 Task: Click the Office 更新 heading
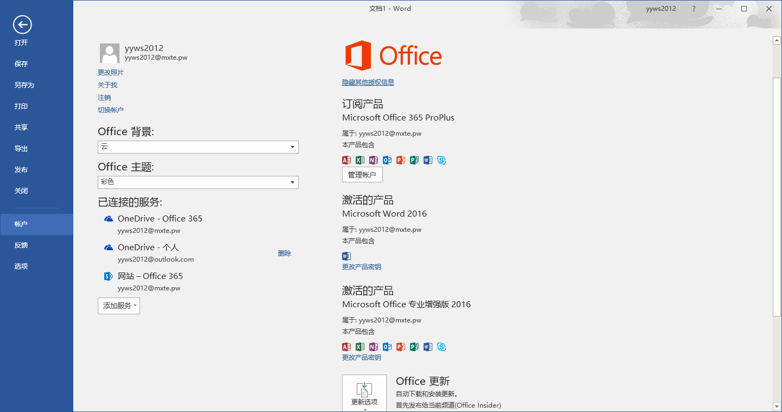click(422, 381)
